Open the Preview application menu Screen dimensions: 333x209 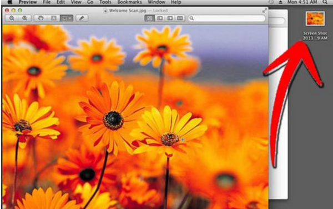(28, 2)
